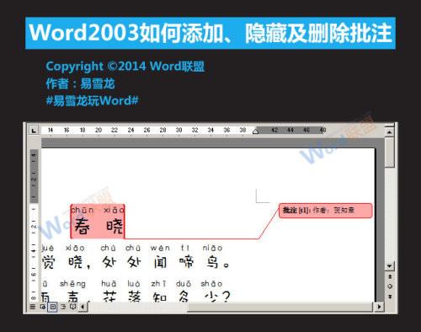Switch to Normal view icon
This screenshot has width=421, height=332.
coord(33,307)
